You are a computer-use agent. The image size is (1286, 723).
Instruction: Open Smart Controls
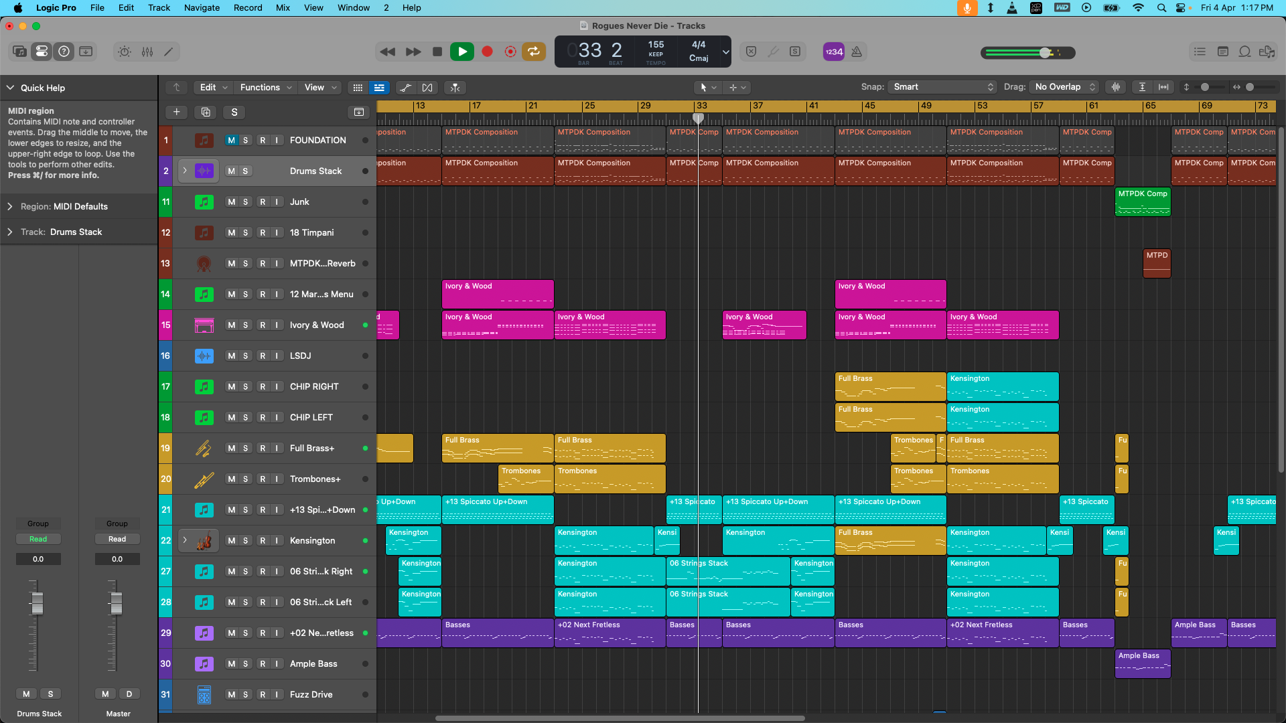click(125, 52)
